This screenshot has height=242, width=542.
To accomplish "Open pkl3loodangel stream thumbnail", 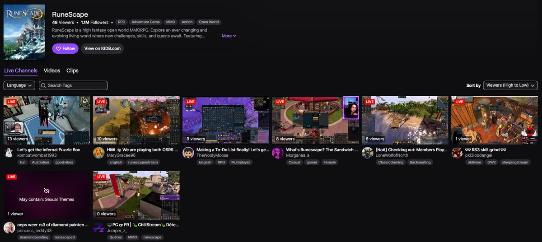I will point(495,120).
